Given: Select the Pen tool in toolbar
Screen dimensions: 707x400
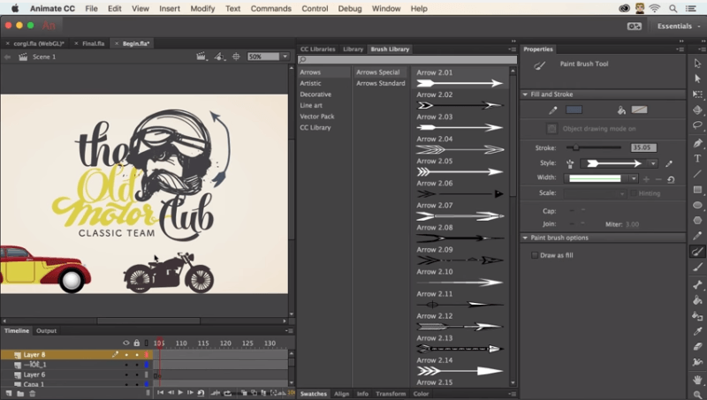Looking at the screenshot, I should point(698,142).
